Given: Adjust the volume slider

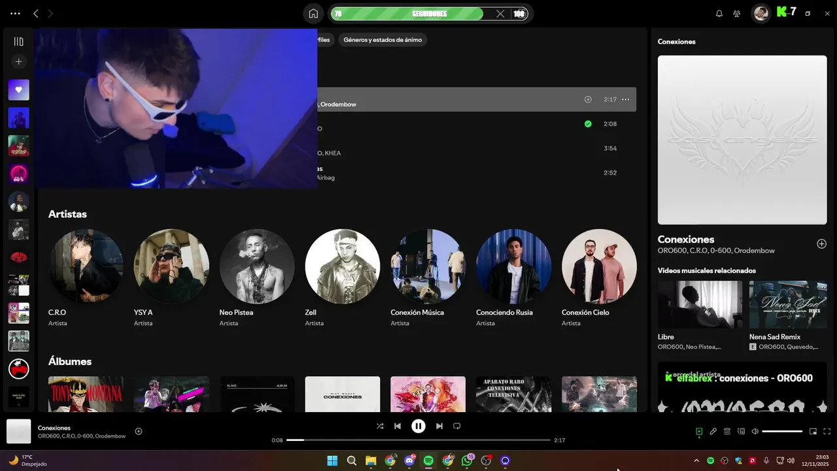Looking at the screenshot, I should tap(782, 432).
